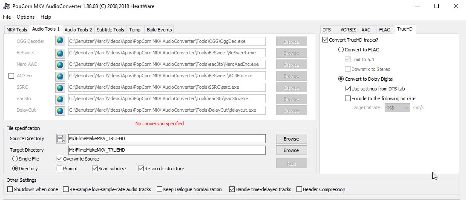Enable the AC3 Fix checkbox
The width and height of the screenshot is (466, 200).
click(x=12, y=76)
